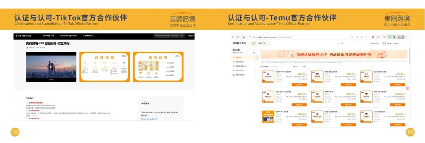
Task: Order the ¥549.00 France service
Action: (x=397, y=85)
